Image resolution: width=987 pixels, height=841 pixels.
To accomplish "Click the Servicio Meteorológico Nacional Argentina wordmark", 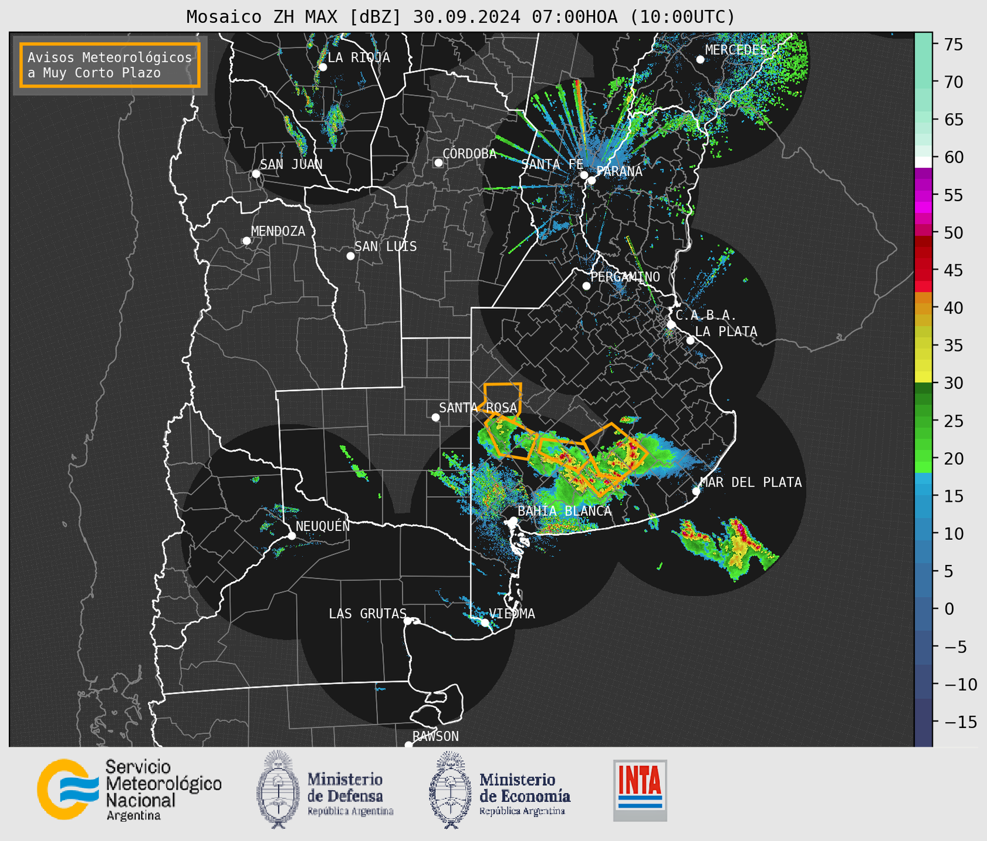I will click(163, 790).
